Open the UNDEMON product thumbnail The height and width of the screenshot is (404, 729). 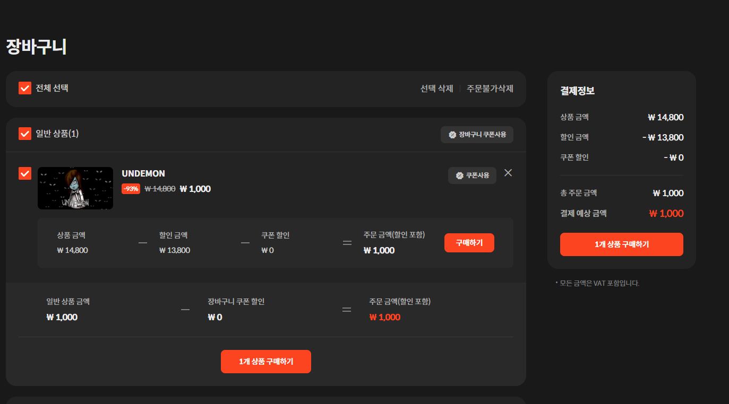tap(75, 188)
